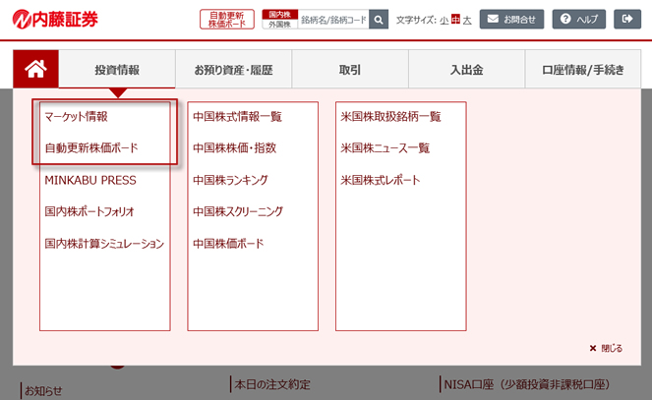Open 中国株ランキング link
Viewport: 652px width, 400px height.
tap(230, 180)
